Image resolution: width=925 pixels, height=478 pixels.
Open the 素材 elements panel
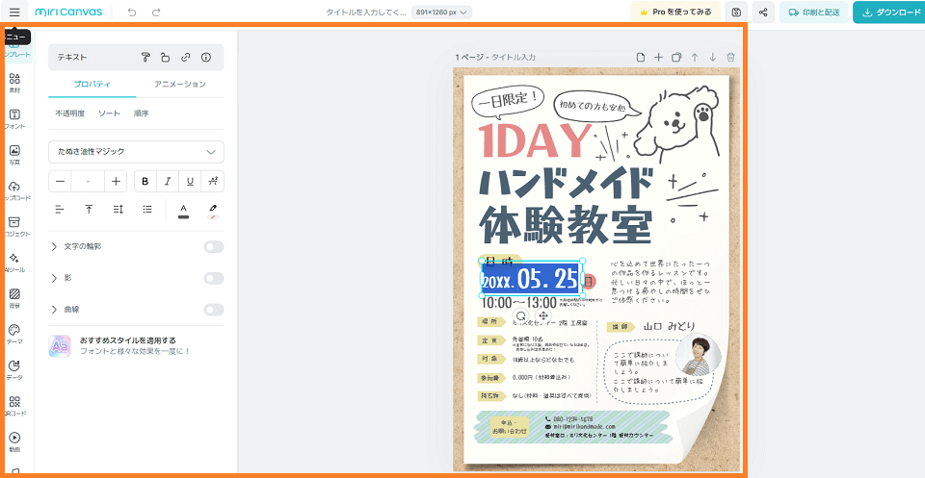click(x=14, y=83)
